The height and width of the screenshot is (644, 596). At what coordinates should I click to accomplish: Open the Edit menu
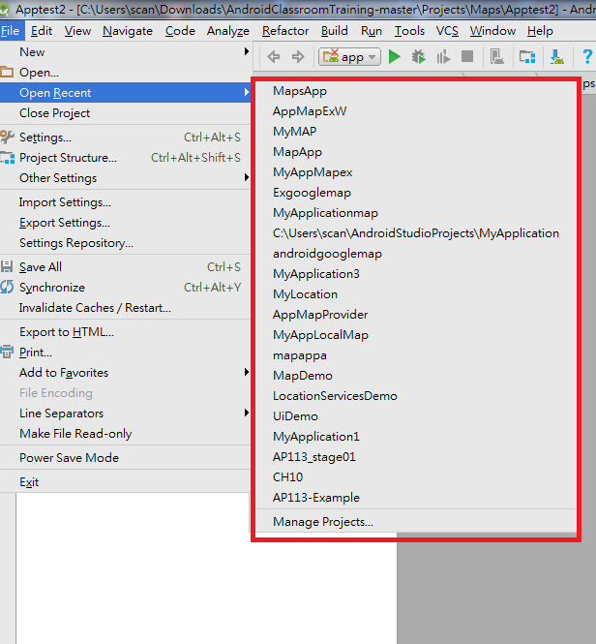click(x=42, y=31)
